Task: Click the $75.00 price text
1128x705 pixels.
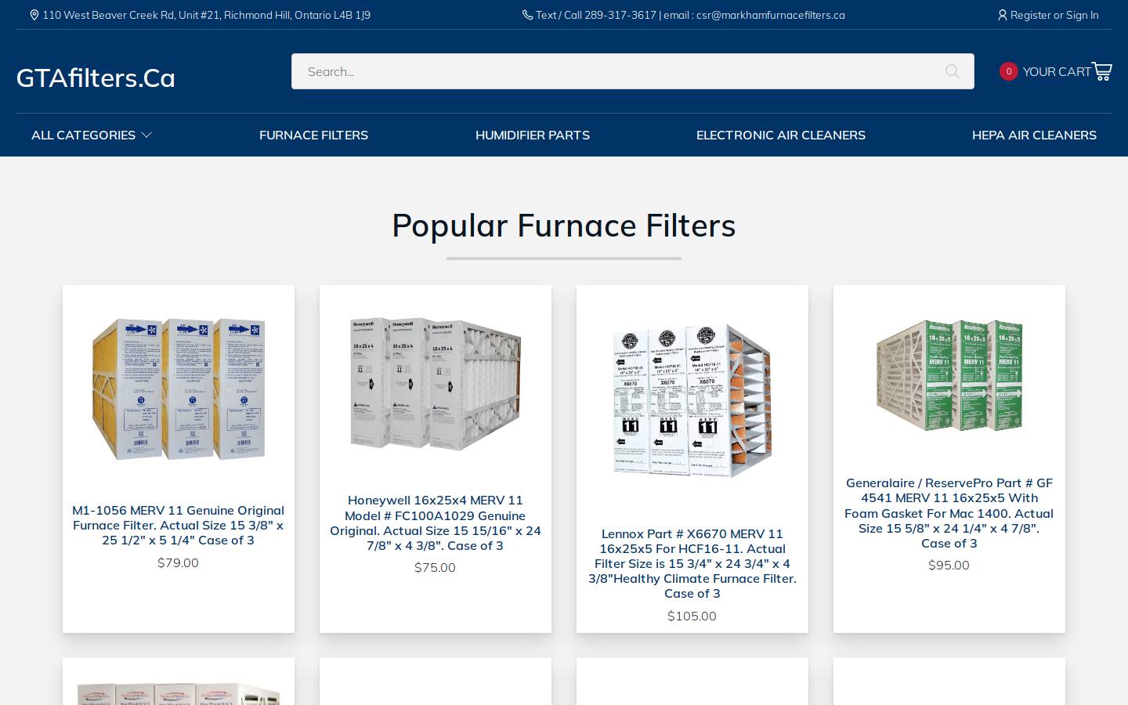Action: (x=436, y=567)
